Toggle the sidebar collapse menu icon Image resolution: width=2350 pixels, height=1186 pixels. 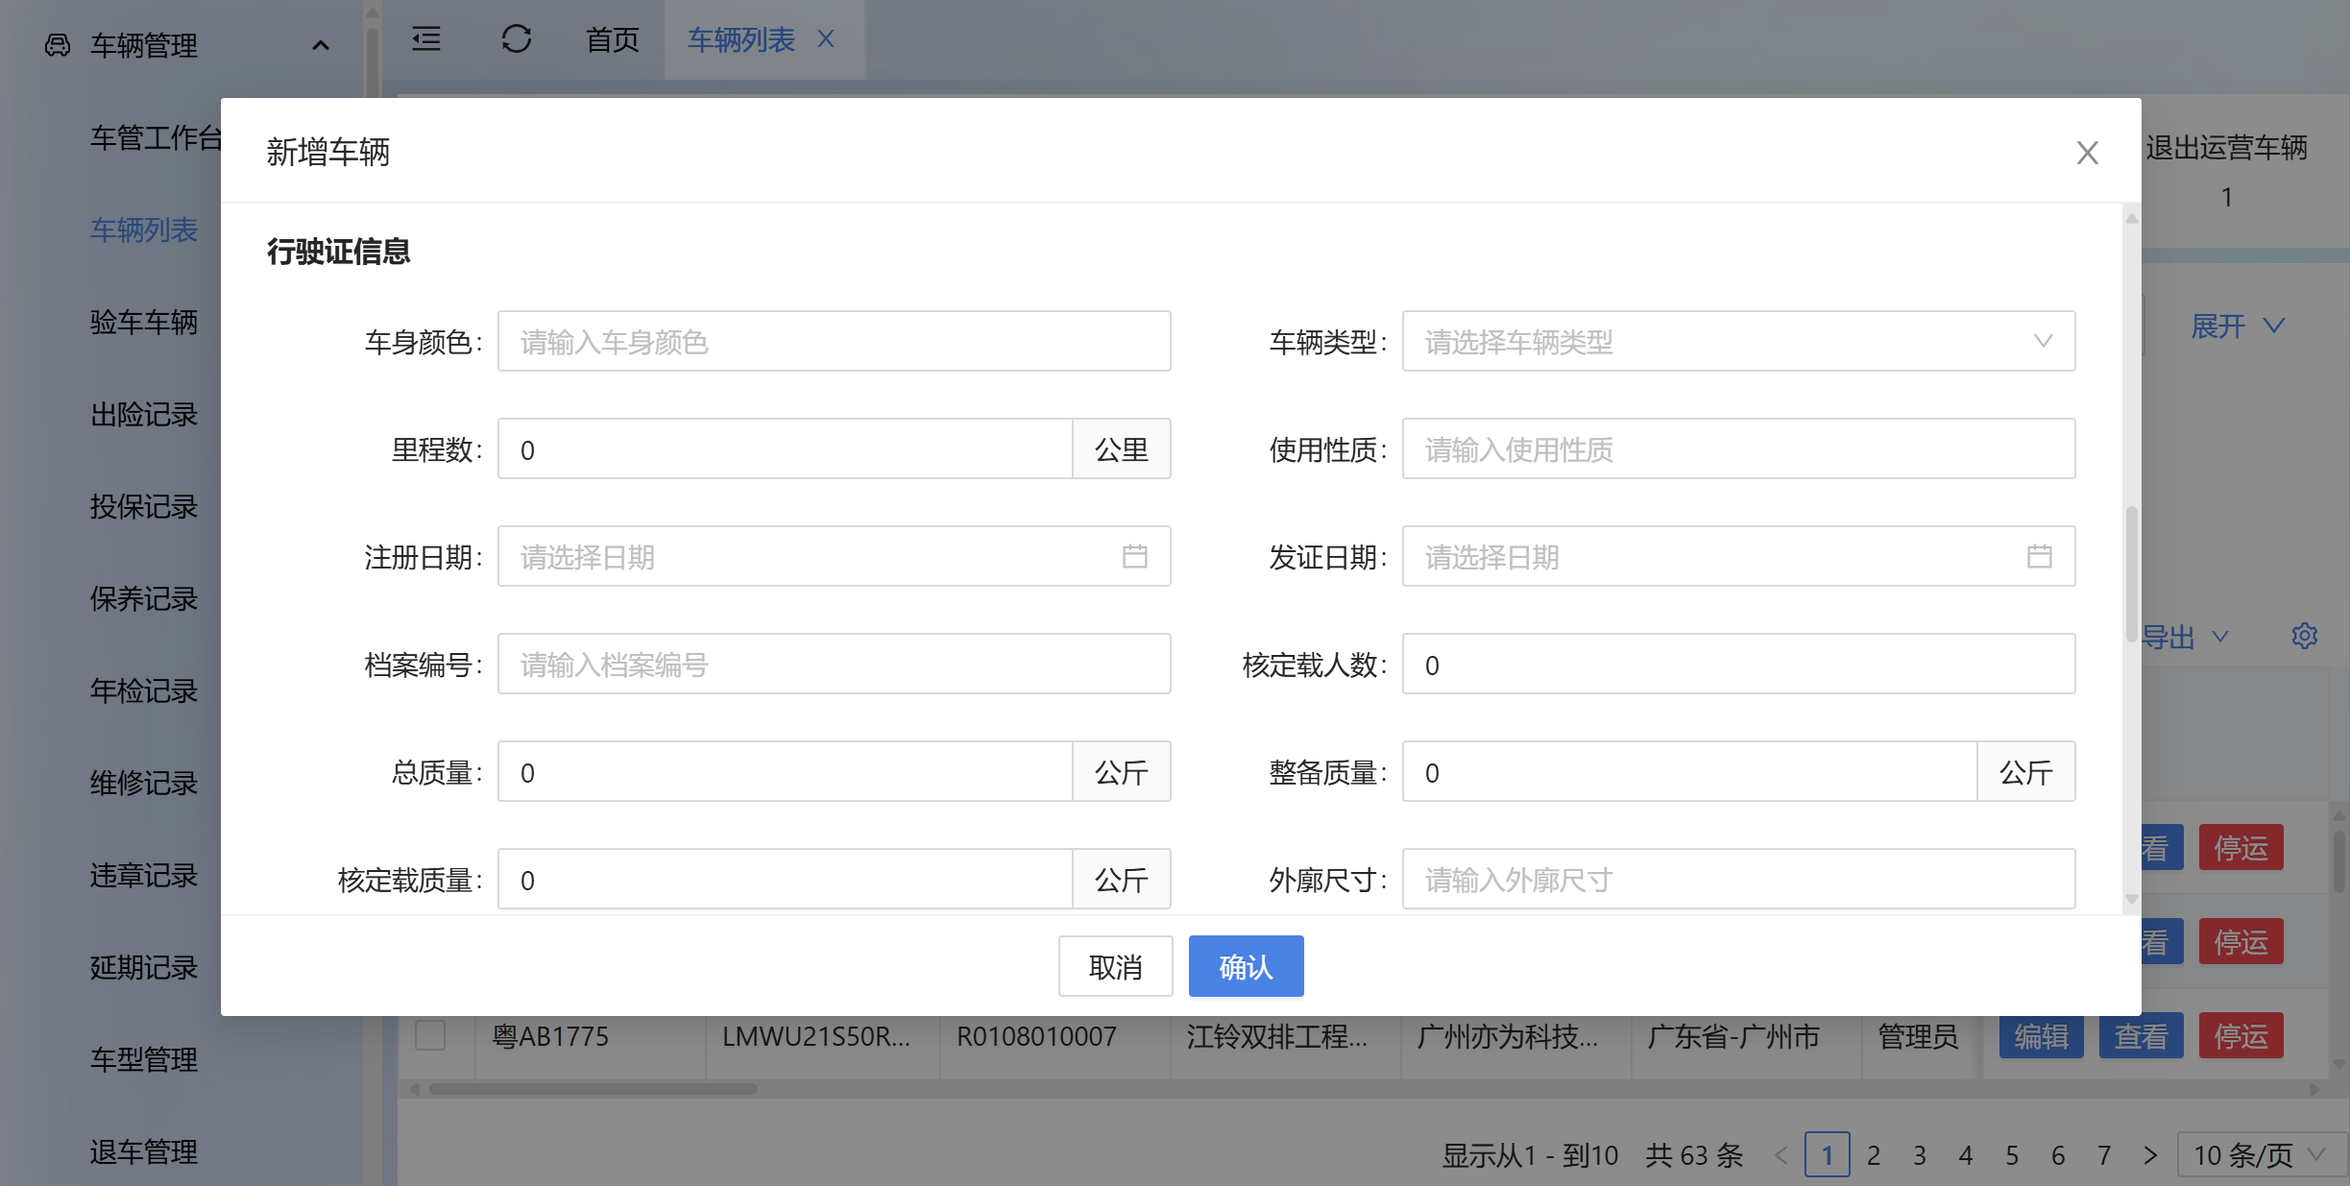426,39
